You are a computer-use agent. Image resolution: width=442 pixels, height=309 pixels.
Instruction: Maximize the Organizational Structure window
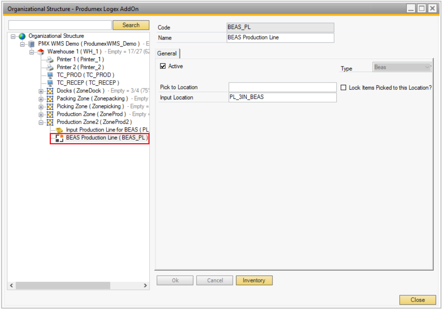[x=422, y=9]
